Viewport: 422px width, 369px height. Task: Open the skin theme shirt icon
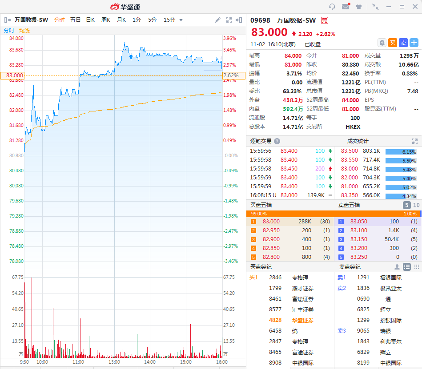coord(358,7)
